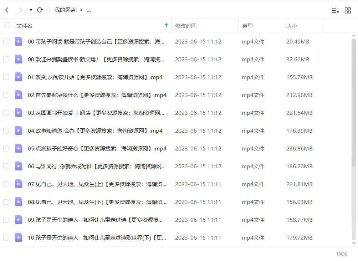Select file name 08.见自己、见天地、见众生(下)
Screen dimensions: 358x261
click(97, 202)
